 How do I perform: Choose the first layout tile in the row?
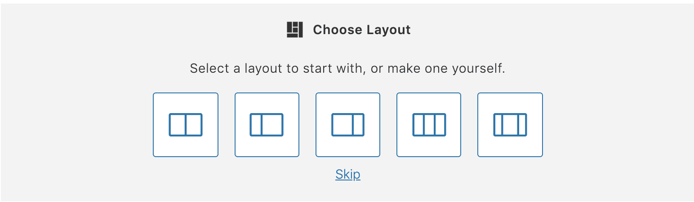point(186,125)
